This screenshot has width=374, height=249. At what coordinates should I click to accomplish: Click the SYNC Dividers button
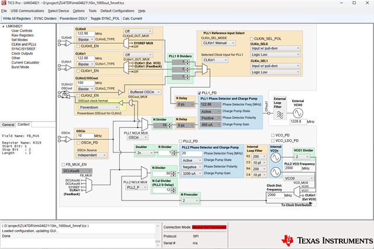coord(45,18)
